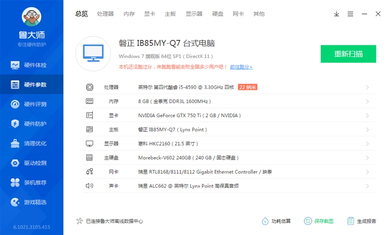This screenshot has height=235, width=388.
Task: Click the processor chip icon
Action: point(90,87)
